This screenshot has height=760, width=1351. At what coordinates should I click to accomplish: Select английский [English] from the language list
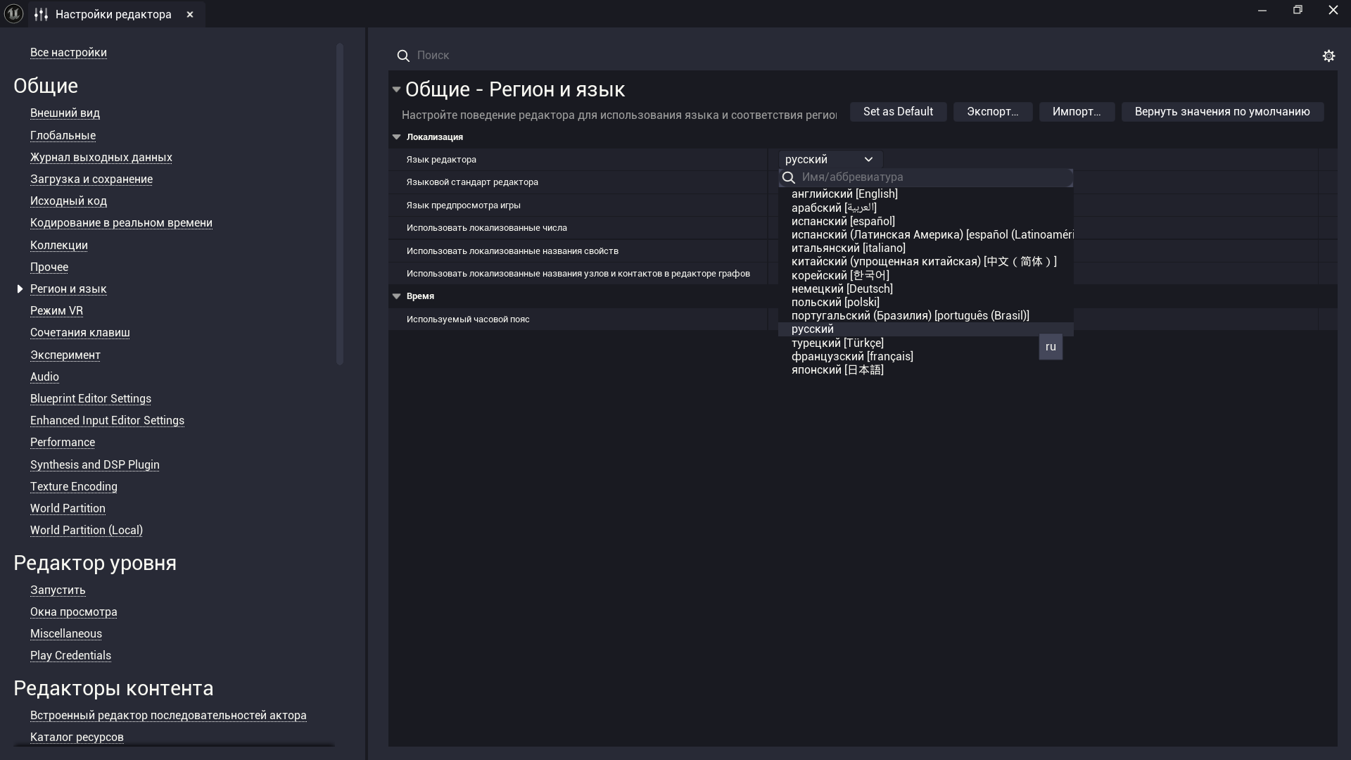844,194
